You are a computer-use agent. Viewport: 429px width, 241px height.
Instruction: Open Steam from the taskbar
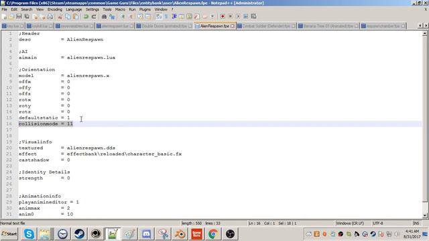point(79,234)
